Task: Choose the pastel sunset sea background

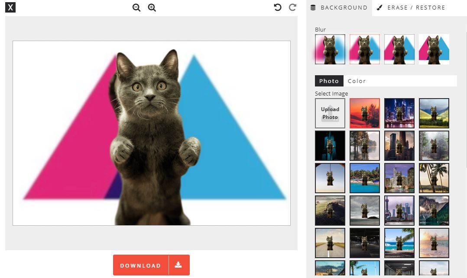Action: click(x=434, y=243)
